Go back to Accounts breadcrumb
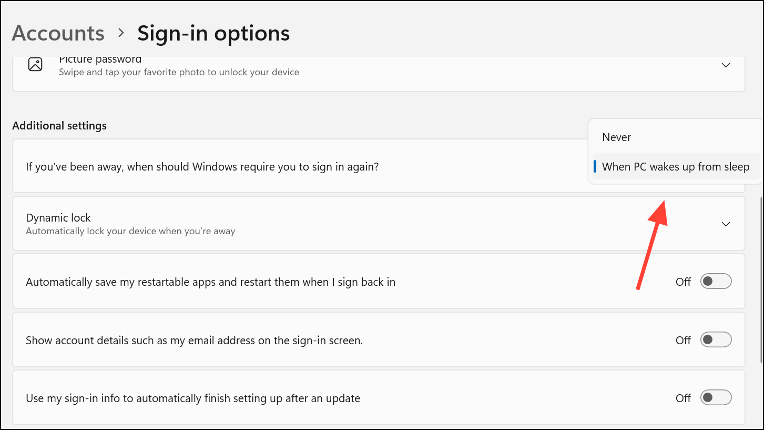764x430 pixels. (x=58, y=33)
